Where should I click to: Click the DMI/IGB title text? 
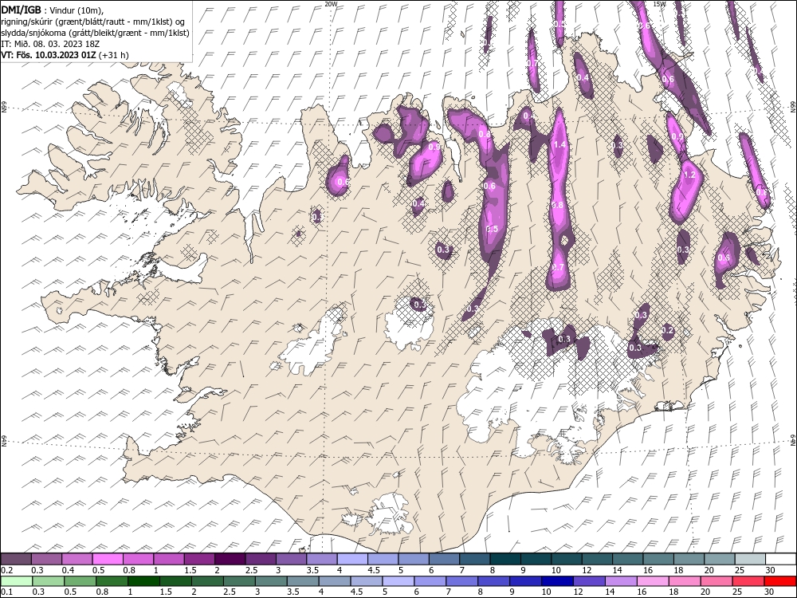click(x=22, y=10)
